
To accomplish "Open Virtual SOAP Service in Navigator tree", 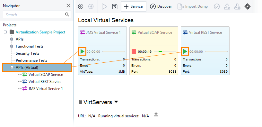I will (46, 75).
